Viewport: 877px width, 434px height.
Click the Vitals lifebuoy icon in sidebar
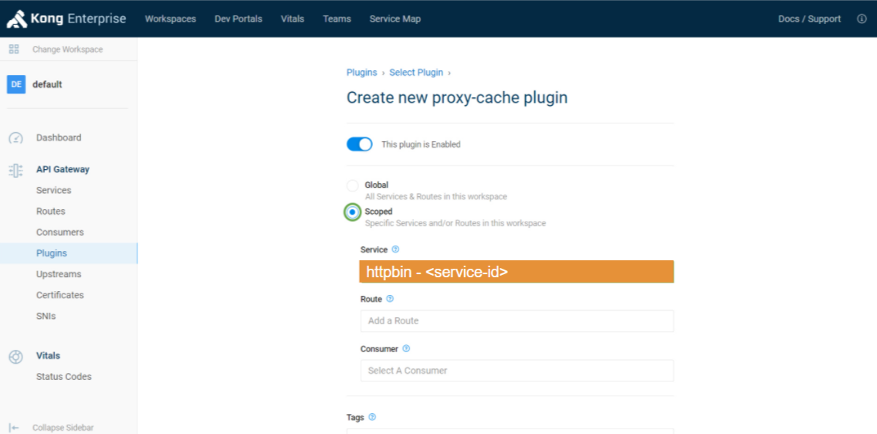click(15, 356)
